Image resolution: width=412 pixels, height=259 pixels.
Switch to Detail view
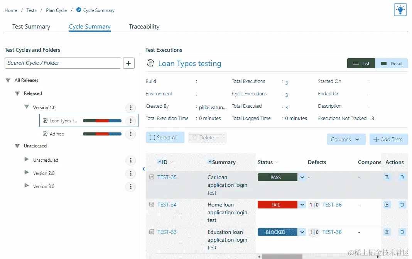pyautogui.click(x=392, y=63)
